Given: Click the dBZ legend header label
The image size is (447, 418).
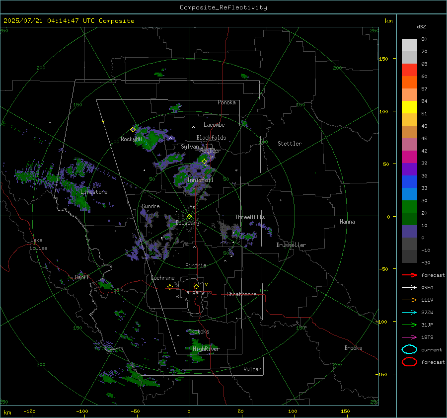Looking at the screenshot, I should [x=421, y=26].
